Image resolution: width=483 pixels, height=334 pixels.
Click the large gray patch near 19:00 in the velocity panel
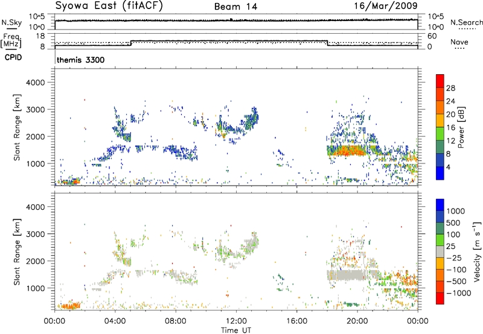[x=348, y=275]
